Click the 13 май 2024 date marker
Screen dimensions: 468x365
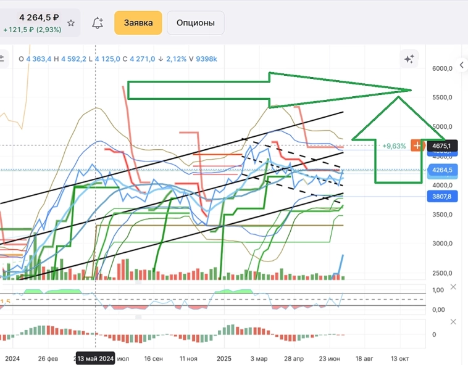tap(95, 358)
